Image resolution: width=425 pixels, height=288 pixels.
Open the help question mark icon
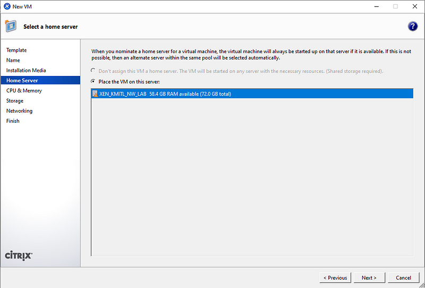tap(413, 27)
